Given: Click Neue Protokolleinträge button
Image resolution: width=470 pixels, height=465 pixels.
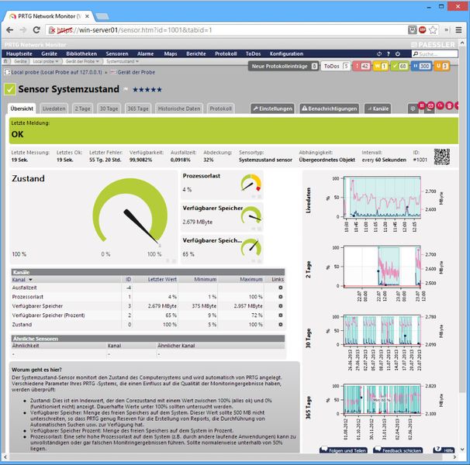Looking at the screenshot, I should pyautogui.click(x=283, y=66).
